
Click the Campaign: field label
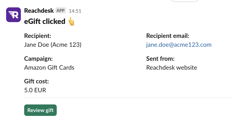pos(38,59)
